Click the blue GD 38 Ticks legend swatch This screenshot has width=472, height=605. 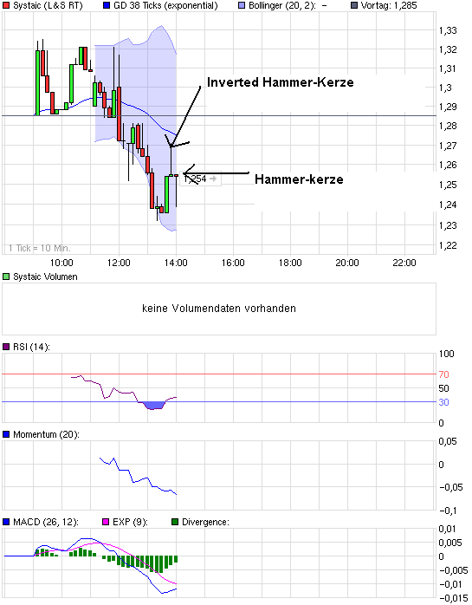[x=107, y=6]
